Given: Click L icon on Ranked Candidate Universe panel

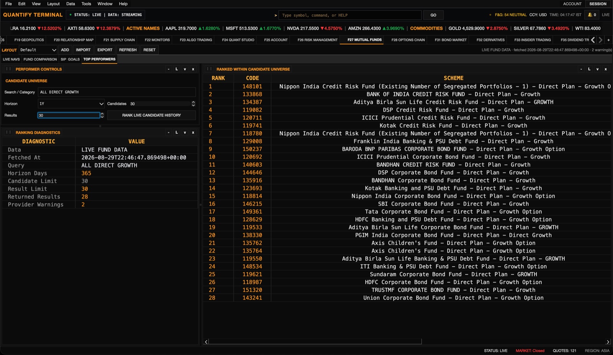Looking at the screenshot, I should (589, 69).
